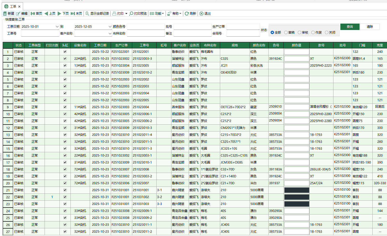Click the dark color swatch in row 21

click(x=297, y=190)
